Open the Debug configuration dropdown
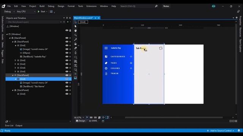 pyautogui.click(x=9, y=12)
